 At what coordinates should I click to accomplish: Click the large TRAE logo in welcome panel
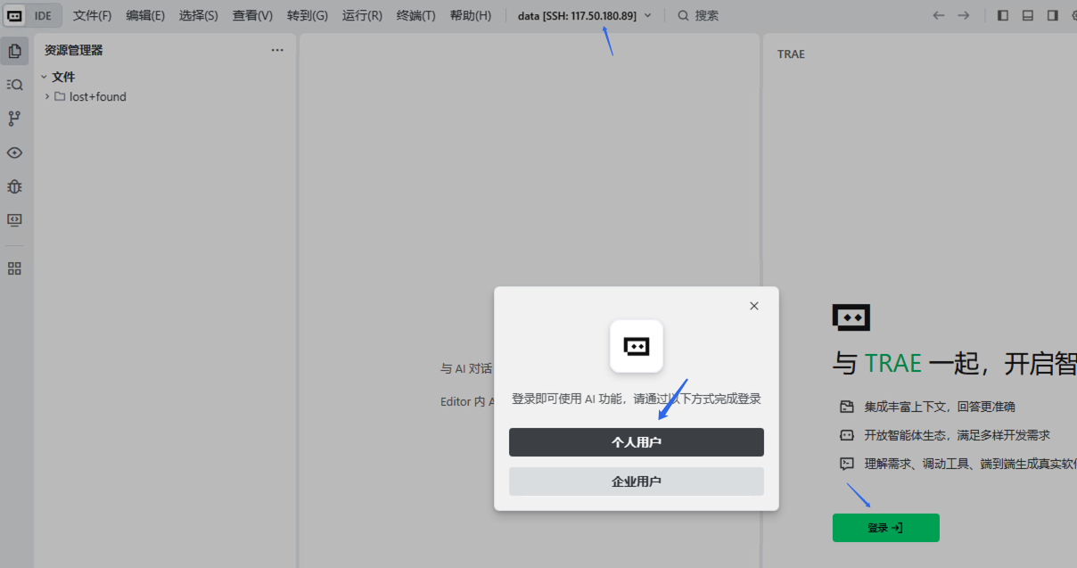[x=851, y=317]
